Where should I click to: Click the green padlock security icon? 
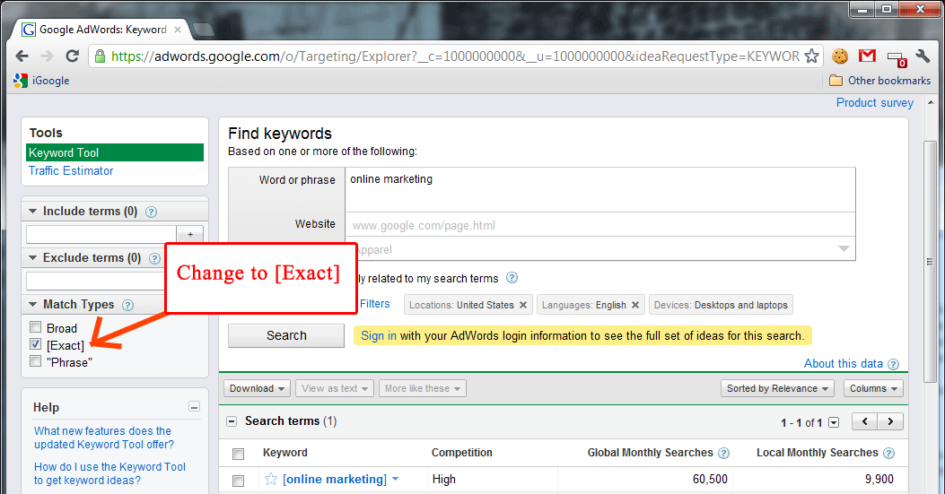coord(100,56)
